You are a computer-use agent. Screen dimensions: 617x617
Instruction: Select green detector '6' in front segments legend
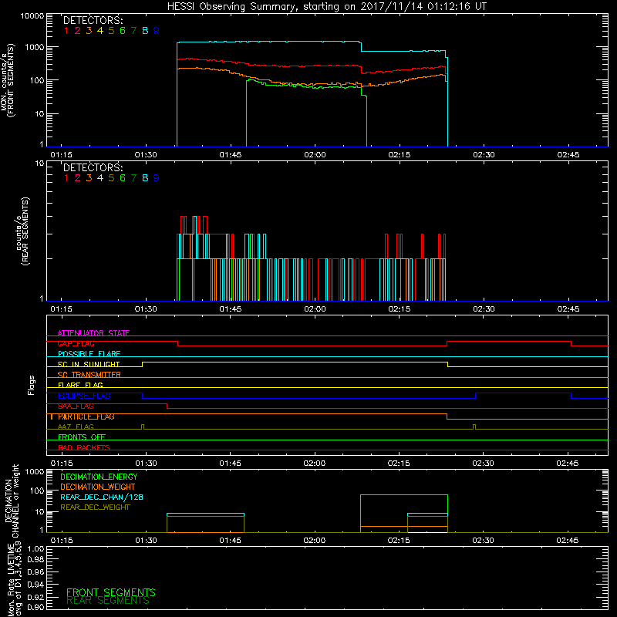coord(123,31)
